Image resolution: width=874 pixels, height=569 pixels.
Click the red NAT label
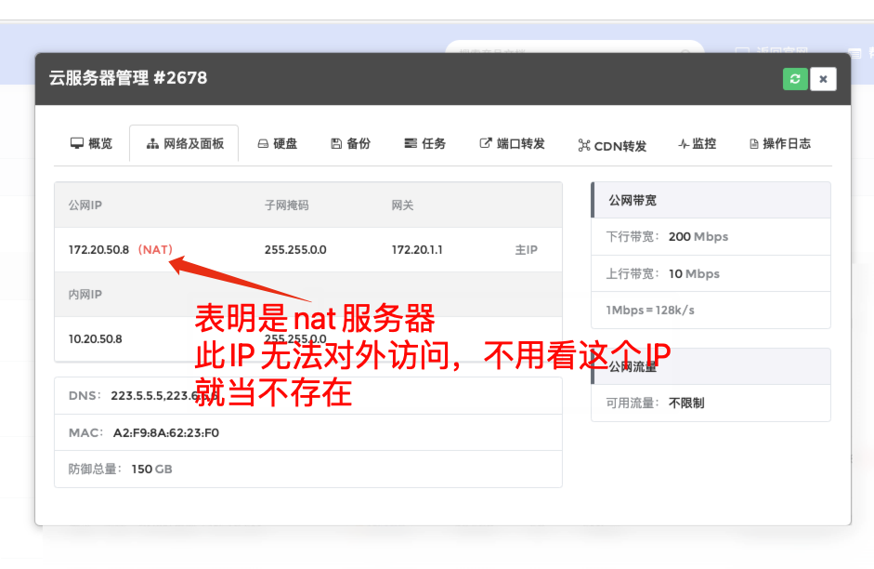pos(155,250)
